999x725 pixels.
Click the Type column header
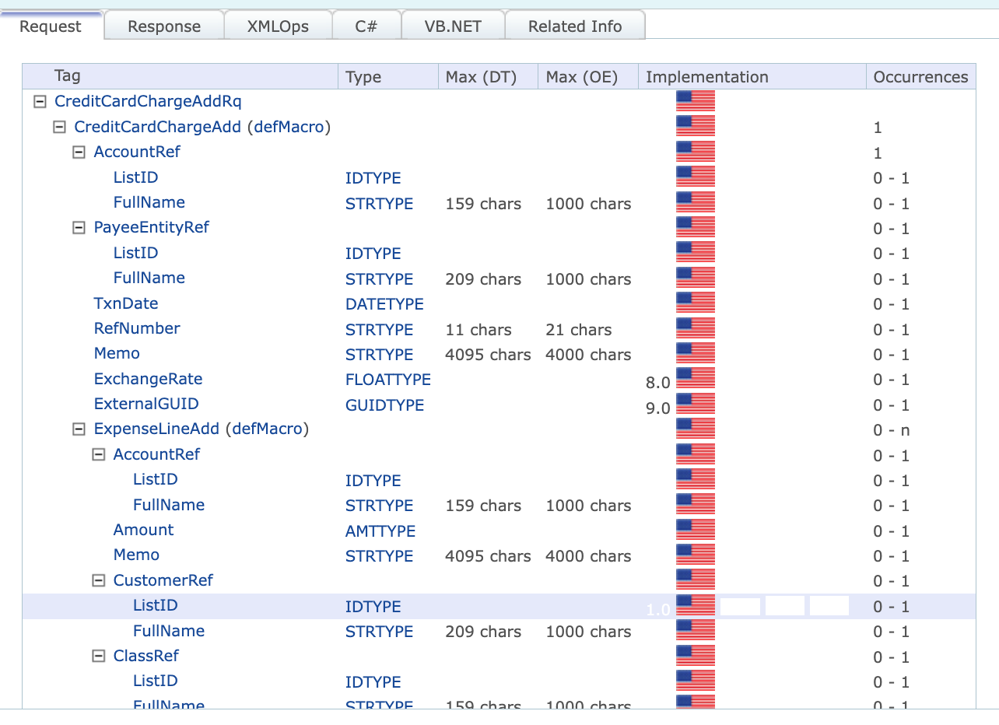click(x=388, y=76)
